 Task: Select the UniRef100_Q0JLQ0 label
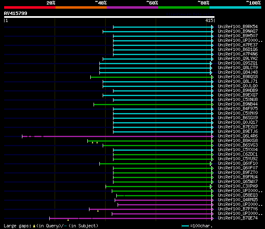pyautogui.click(x=238, y=86)
